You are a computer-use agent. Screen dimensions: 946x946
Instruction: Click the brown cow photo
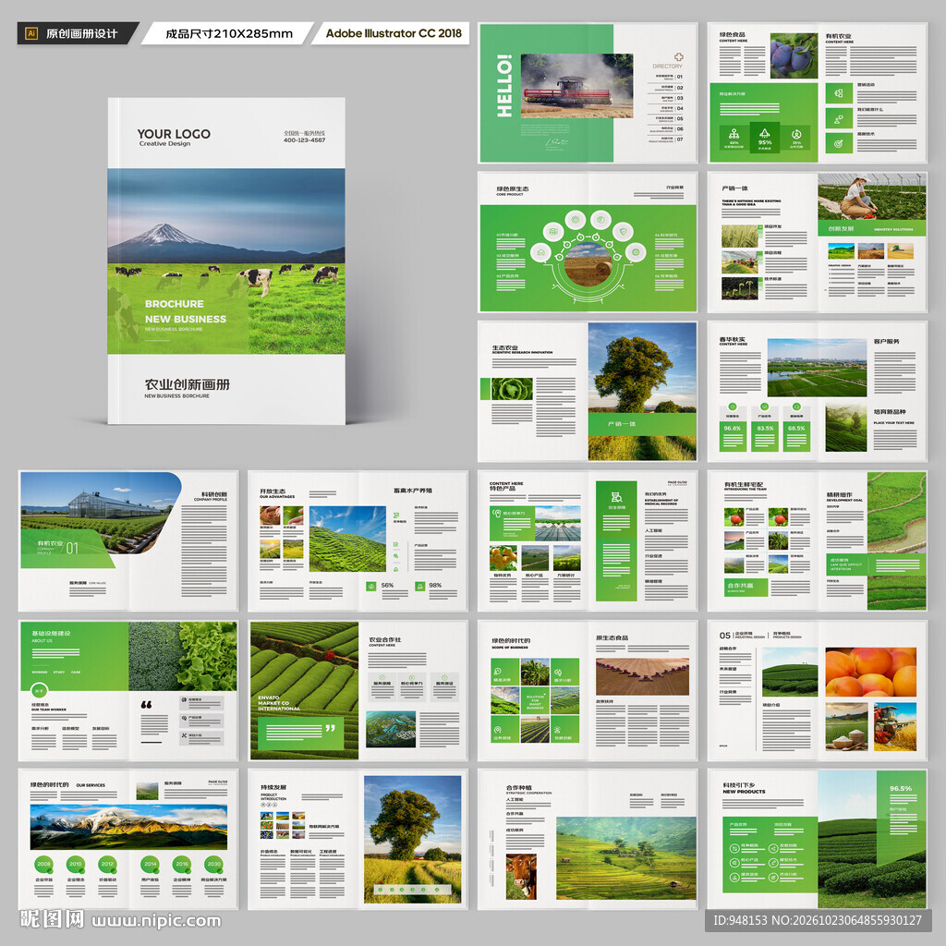point(521,877)
